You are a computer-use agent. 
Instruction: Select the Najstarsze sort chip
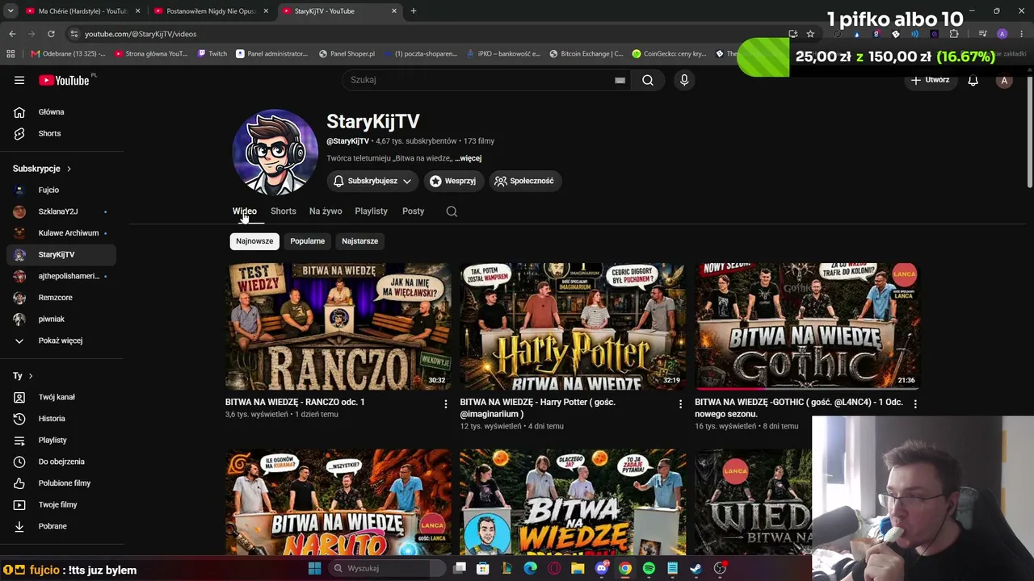click(x=359, y=241)
